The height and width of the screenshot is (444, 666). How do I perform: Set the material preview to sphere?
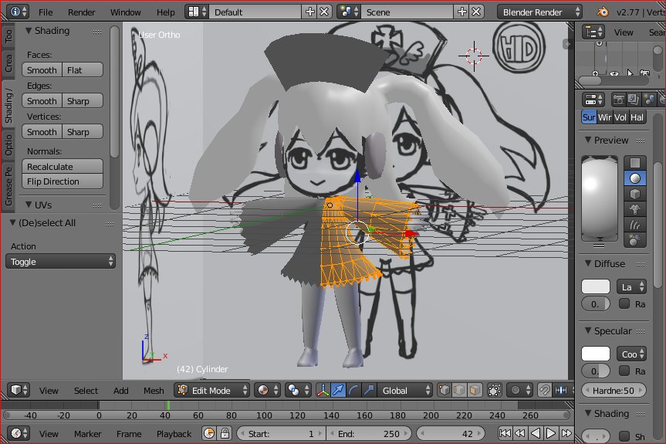pos(635,178)
